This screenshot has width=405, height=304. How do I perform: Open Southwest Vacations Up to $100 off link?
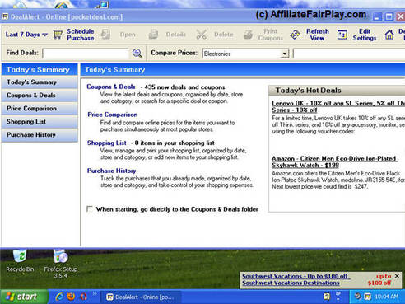[x=296, y=276]
